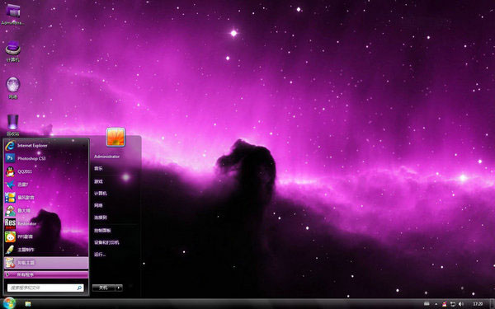Open 控制面板 from the Start menu
The width and height of the screenshot is (495, 309).
(x=102, y=230)
